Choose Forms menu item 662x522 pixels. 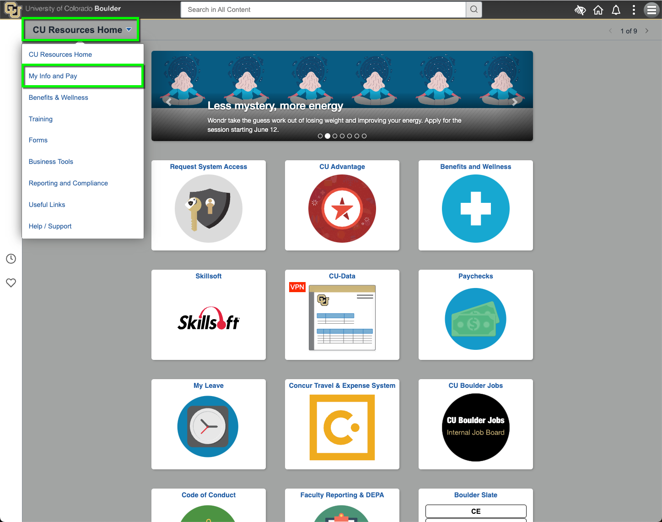pyautogui.click(x=83, y=140)
